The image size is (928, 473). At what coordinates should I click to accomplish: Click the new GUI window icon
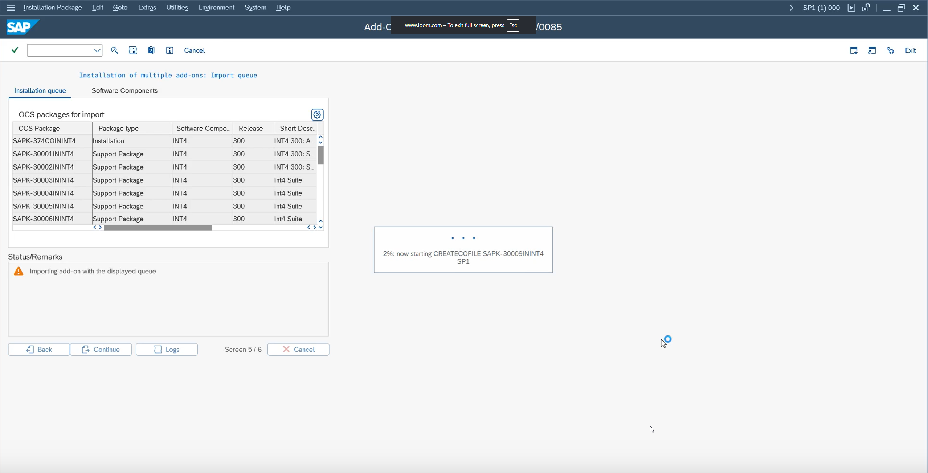pos(854,50)
